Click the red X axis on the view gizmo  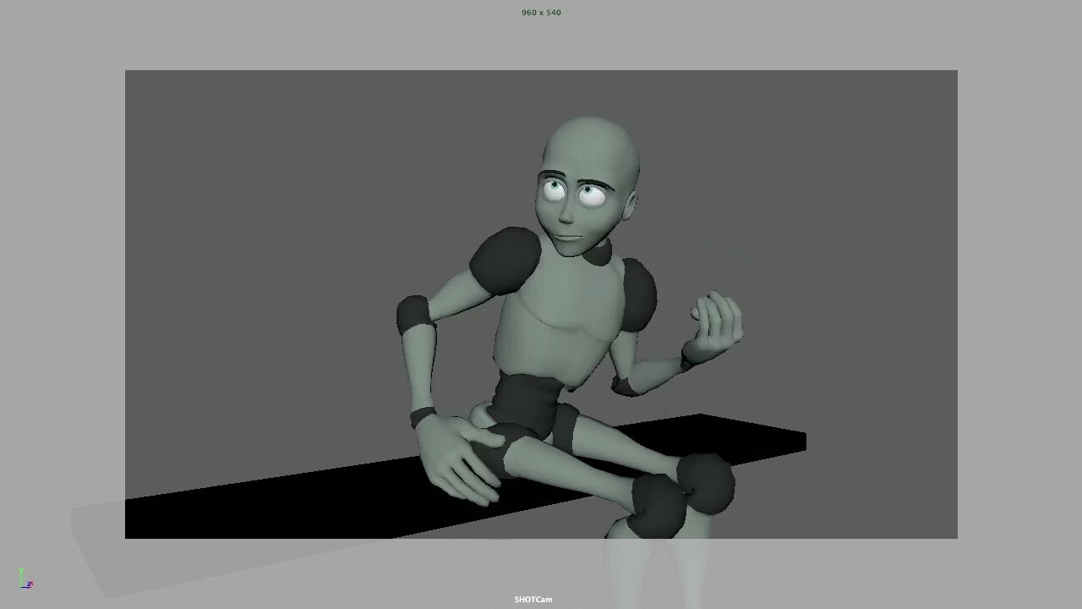point(32,583)
